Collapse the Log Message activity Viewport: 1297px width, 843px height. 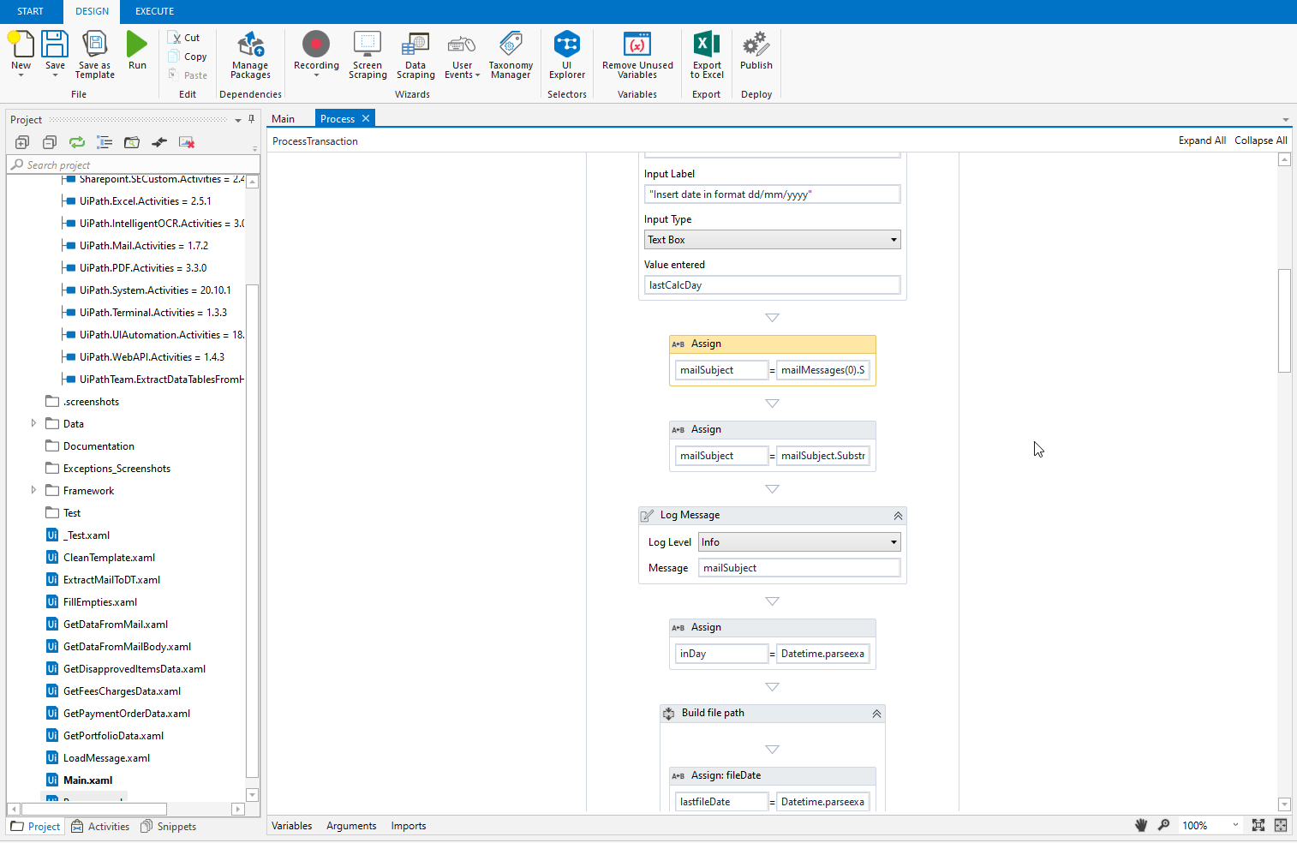(898, 516)
